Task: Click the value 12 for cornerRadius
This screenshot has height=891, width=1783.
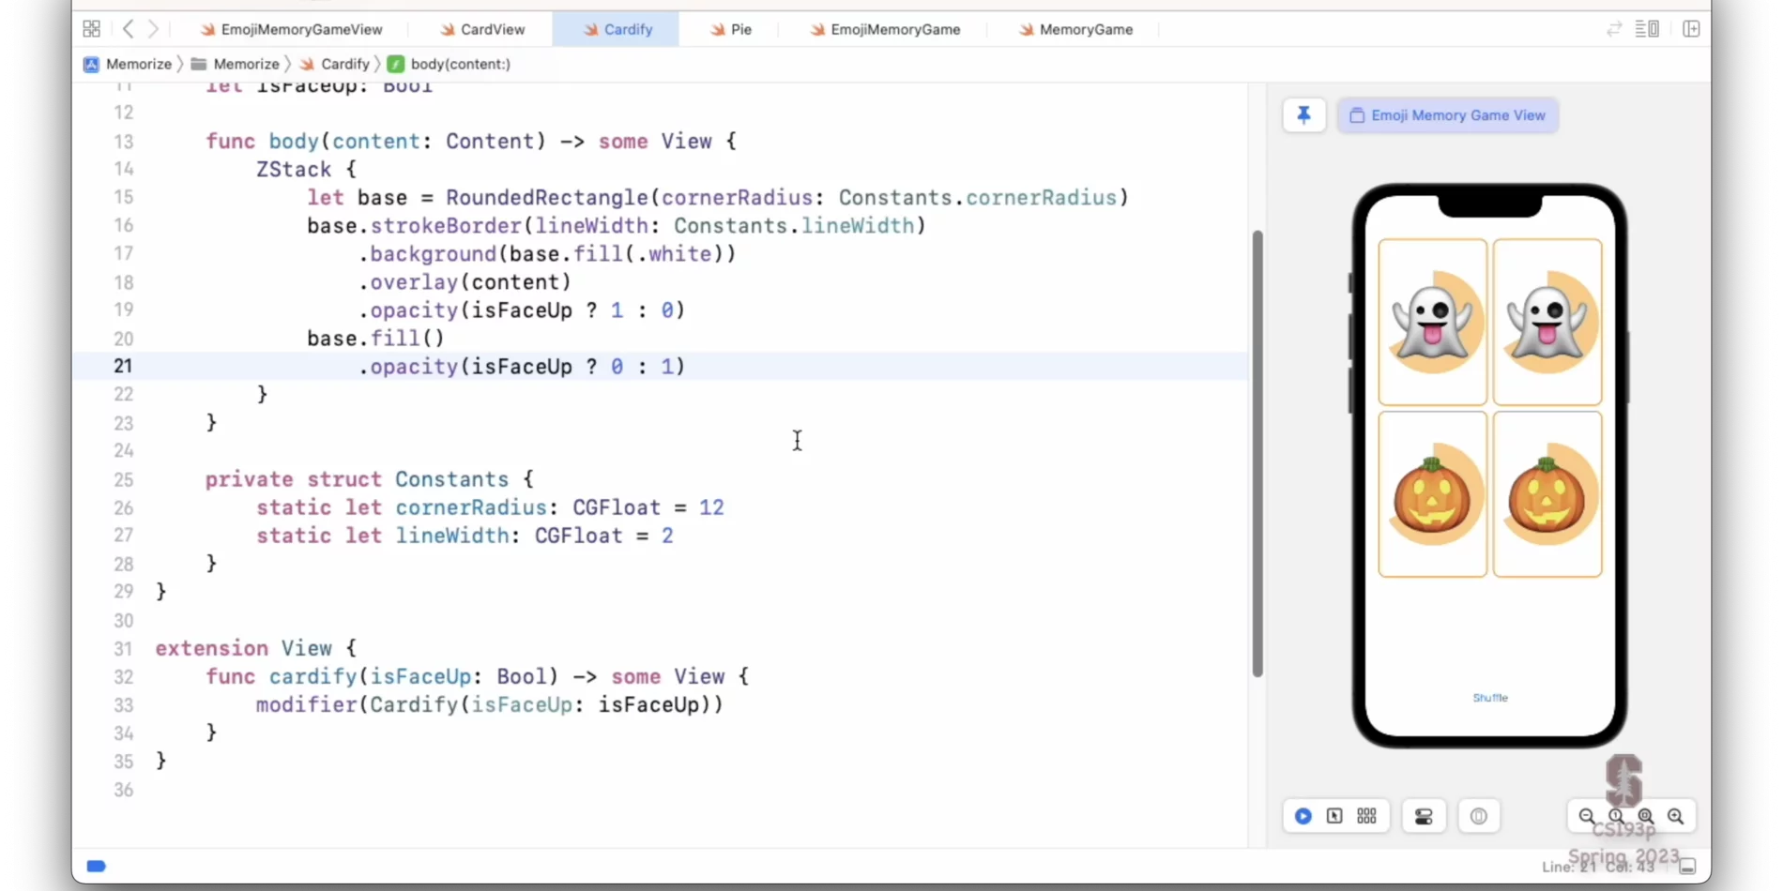Action: tap(711, 507)
